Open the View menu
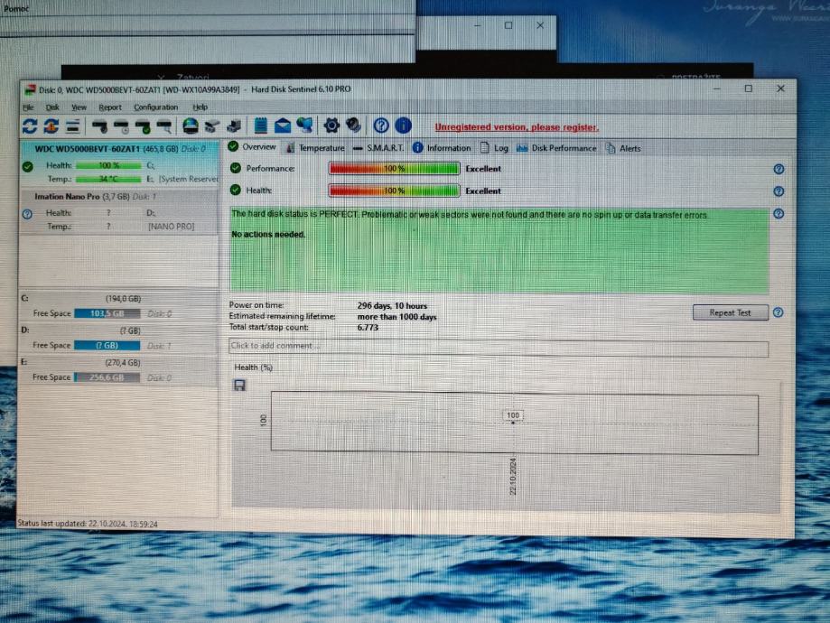The width and height of the screenshot is (830, 623). coord(79,107)
